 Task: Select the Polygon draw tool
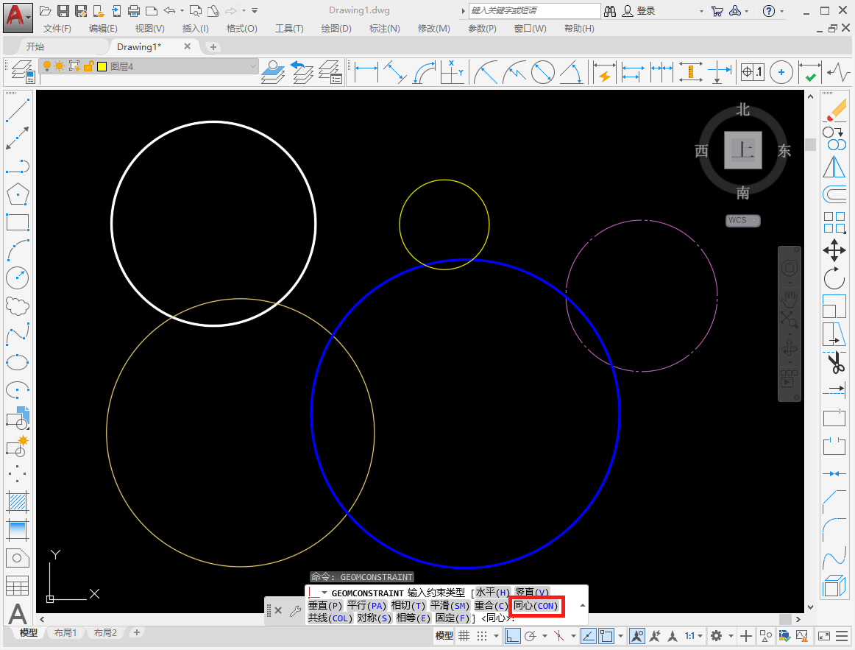point(17,194)
